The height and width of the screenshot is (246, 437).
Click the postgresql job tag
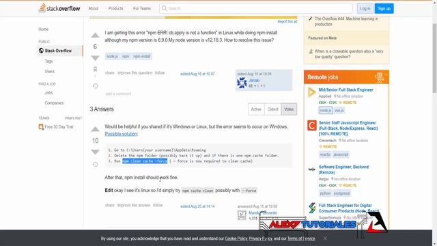tap(341, 193)
